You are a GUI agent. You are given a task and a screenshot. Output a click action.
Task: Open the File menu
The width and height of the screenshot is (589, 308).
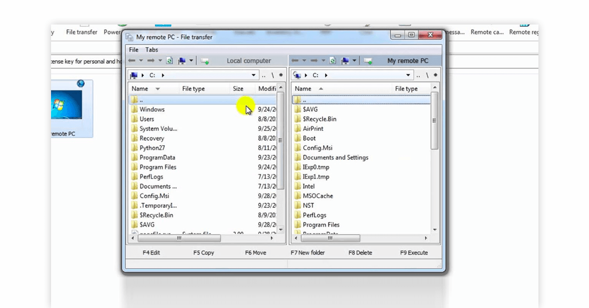[134, 50]
